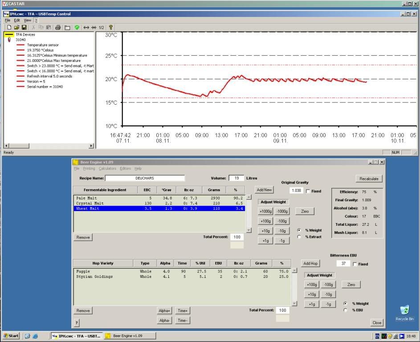
Task: Click the yellow question mark help icon
Action: (x=110, y=27)
